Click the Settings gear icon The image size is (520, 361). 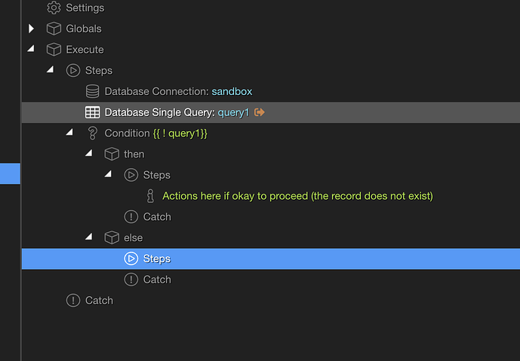[54, 8]
